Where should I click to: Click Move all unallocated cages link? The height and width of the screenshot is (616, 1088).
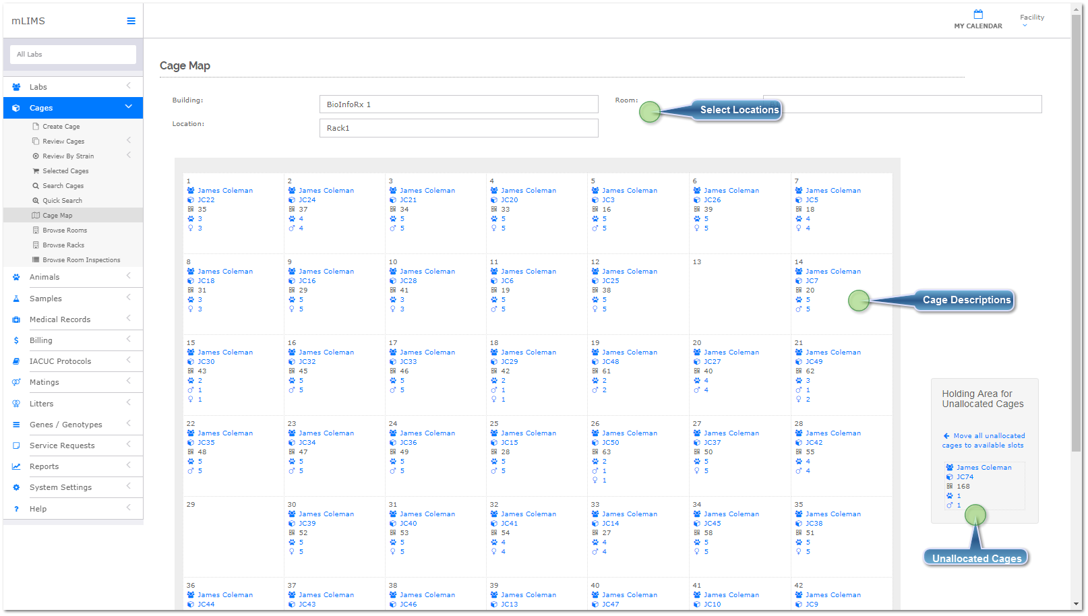[984, 441]
